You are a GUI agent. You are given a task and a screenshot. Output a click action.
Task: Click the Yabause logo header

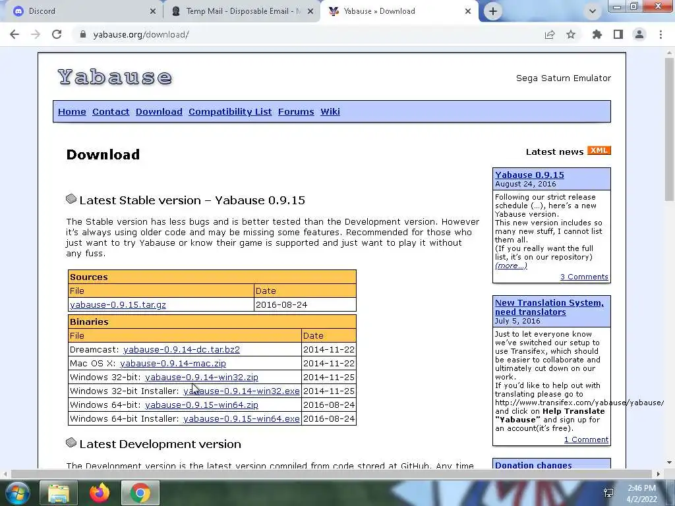(115, 77)
